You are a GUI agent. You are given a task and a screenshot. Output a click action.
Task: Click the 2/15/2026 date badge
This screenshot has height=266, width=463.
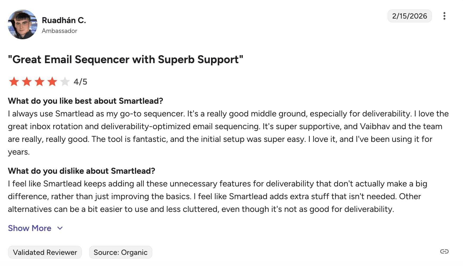pos(409,16)
